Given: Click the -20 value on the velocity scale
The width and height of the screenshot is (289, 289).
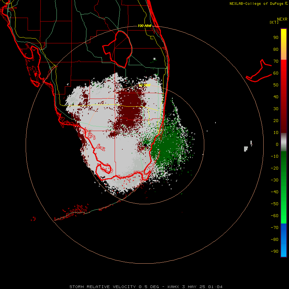Looking at the screenshot, I should click(275, 168).
